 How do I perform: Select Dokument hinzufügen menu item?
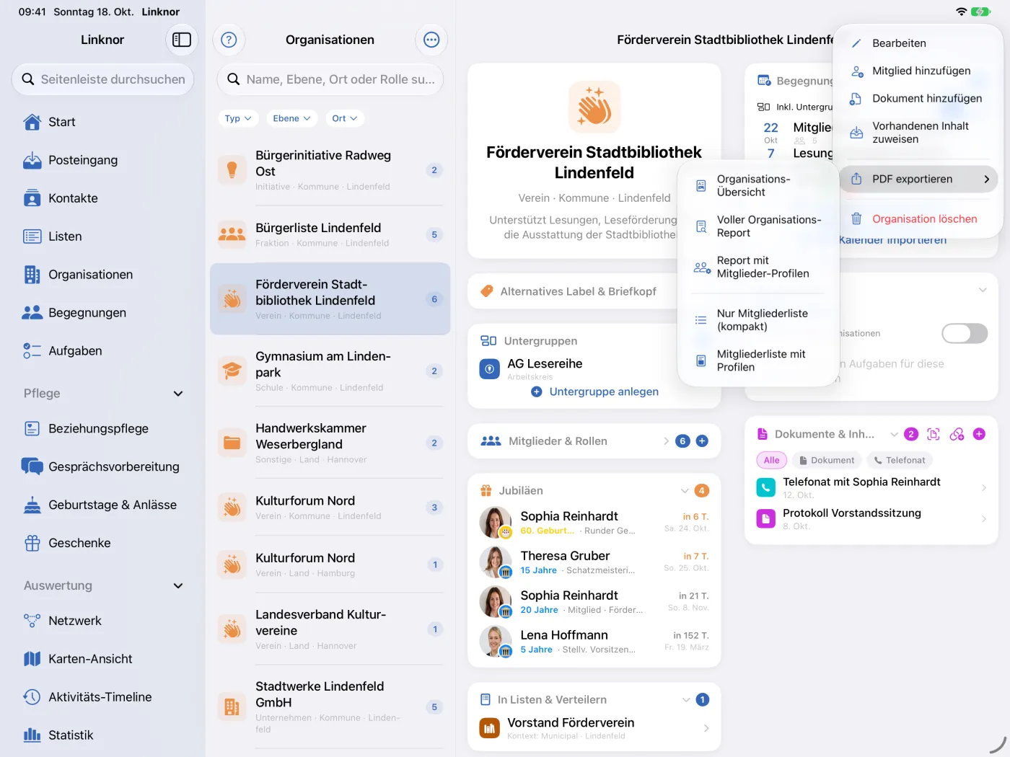(918, 98)
